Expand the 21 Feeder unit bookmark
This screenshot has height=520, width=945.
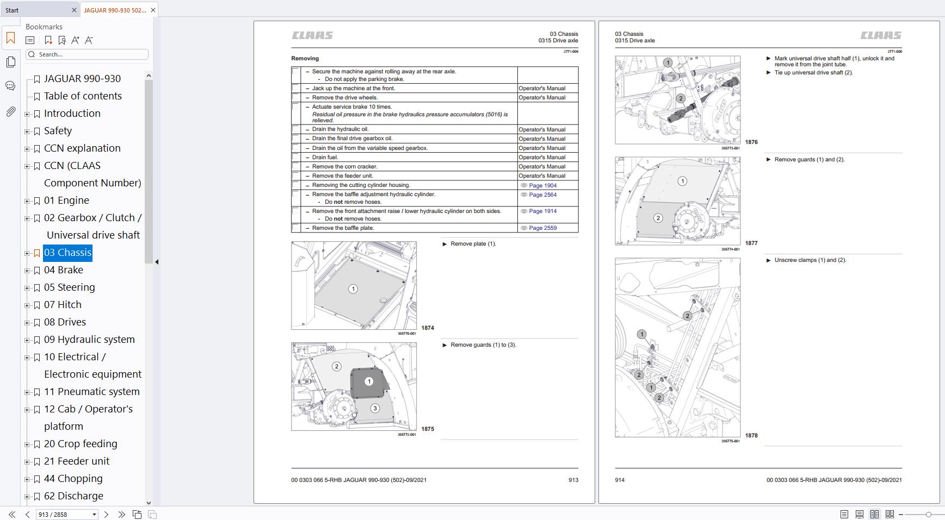tap(27, 462)
